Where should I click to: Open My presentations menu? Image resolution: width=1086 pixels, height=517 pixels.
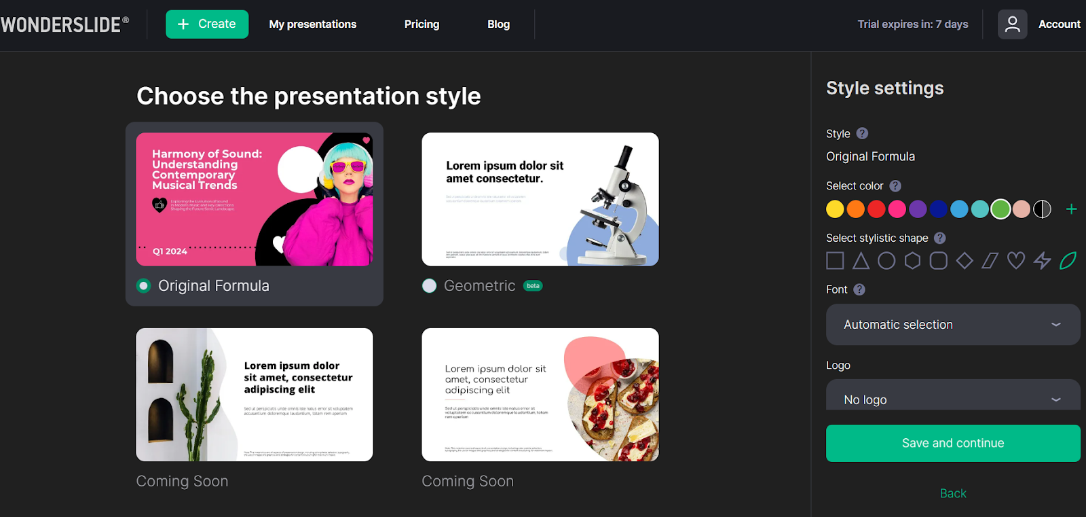point(312,24)
